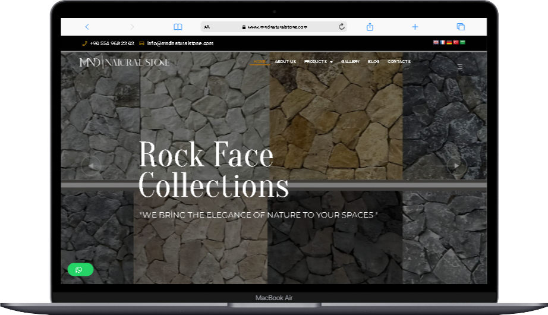
Task: Click the Rock Face Collections heading
Action: [213, 169]
